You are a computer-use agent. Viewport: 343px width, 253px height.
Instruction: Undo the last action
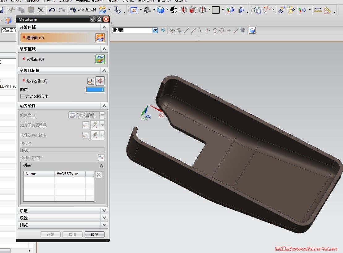click(52, 10)
